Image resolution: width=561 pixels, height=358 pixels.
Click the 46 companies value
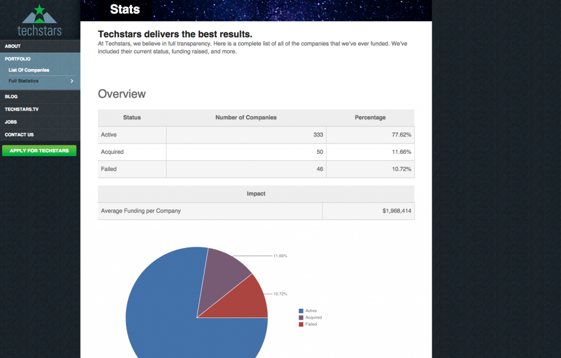320,169
